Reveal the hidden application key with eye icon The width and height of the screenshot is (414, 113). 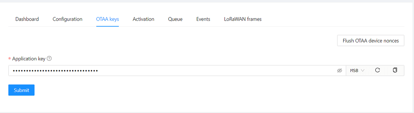[x=340, y=71]
